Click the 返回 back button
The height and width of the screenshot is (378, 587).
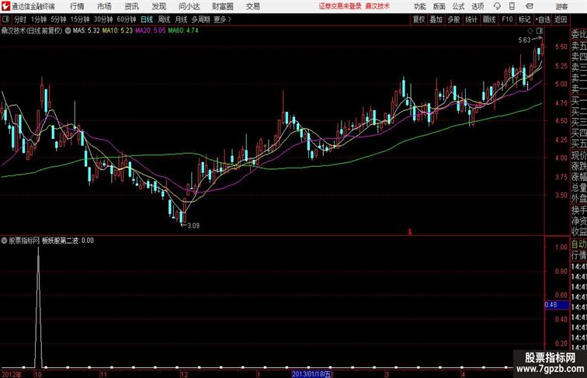click(x=561, y=19)
